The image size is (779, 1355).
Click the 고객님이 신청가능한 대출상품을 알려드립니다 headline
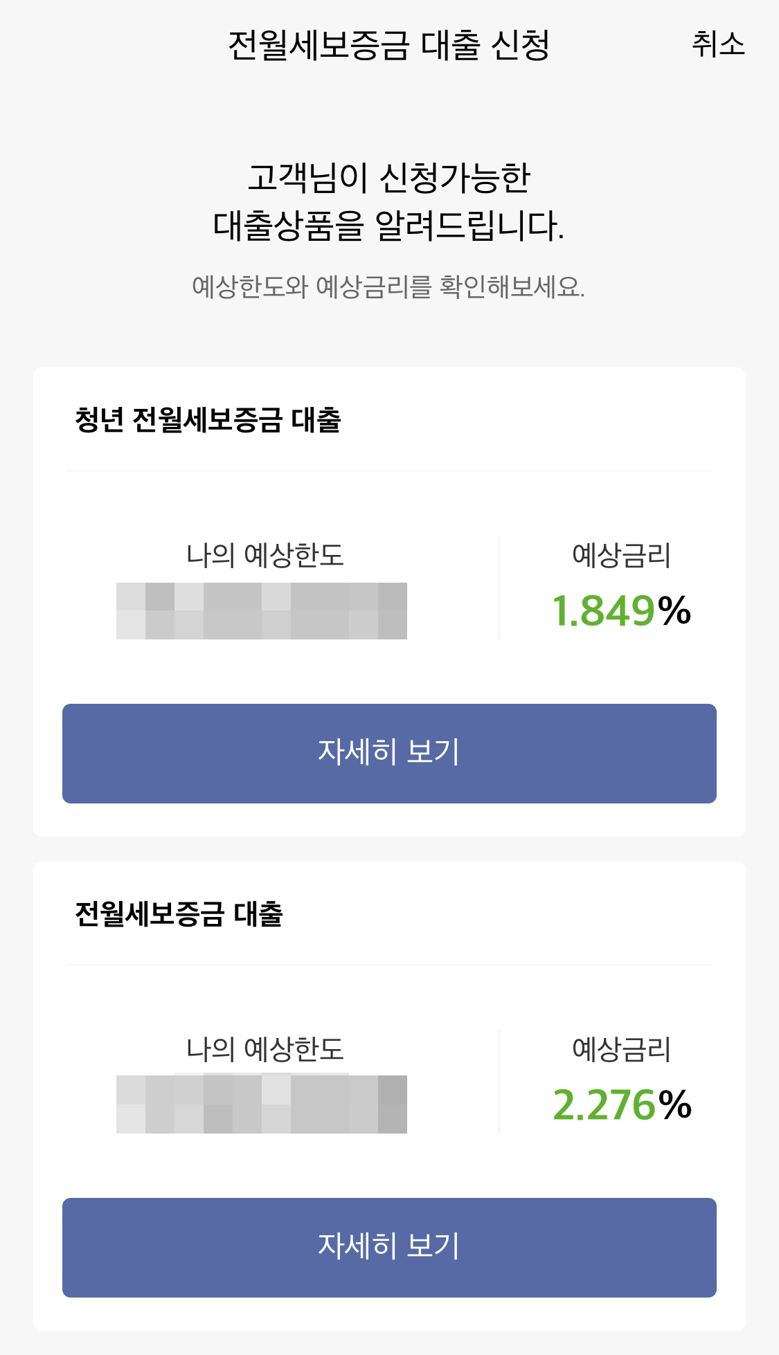click(388, 202)
